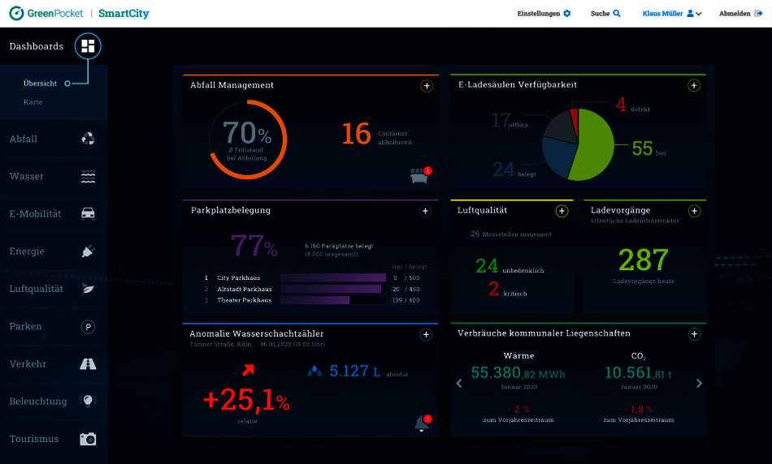Open the Abfall recycling icon
This screenshot has width=772, height=464.
(88, 139)
